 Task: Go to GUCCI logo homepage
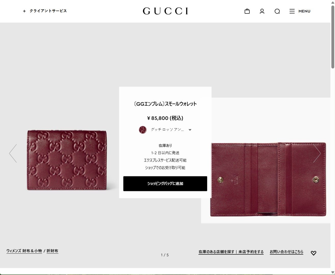point(165,11)
